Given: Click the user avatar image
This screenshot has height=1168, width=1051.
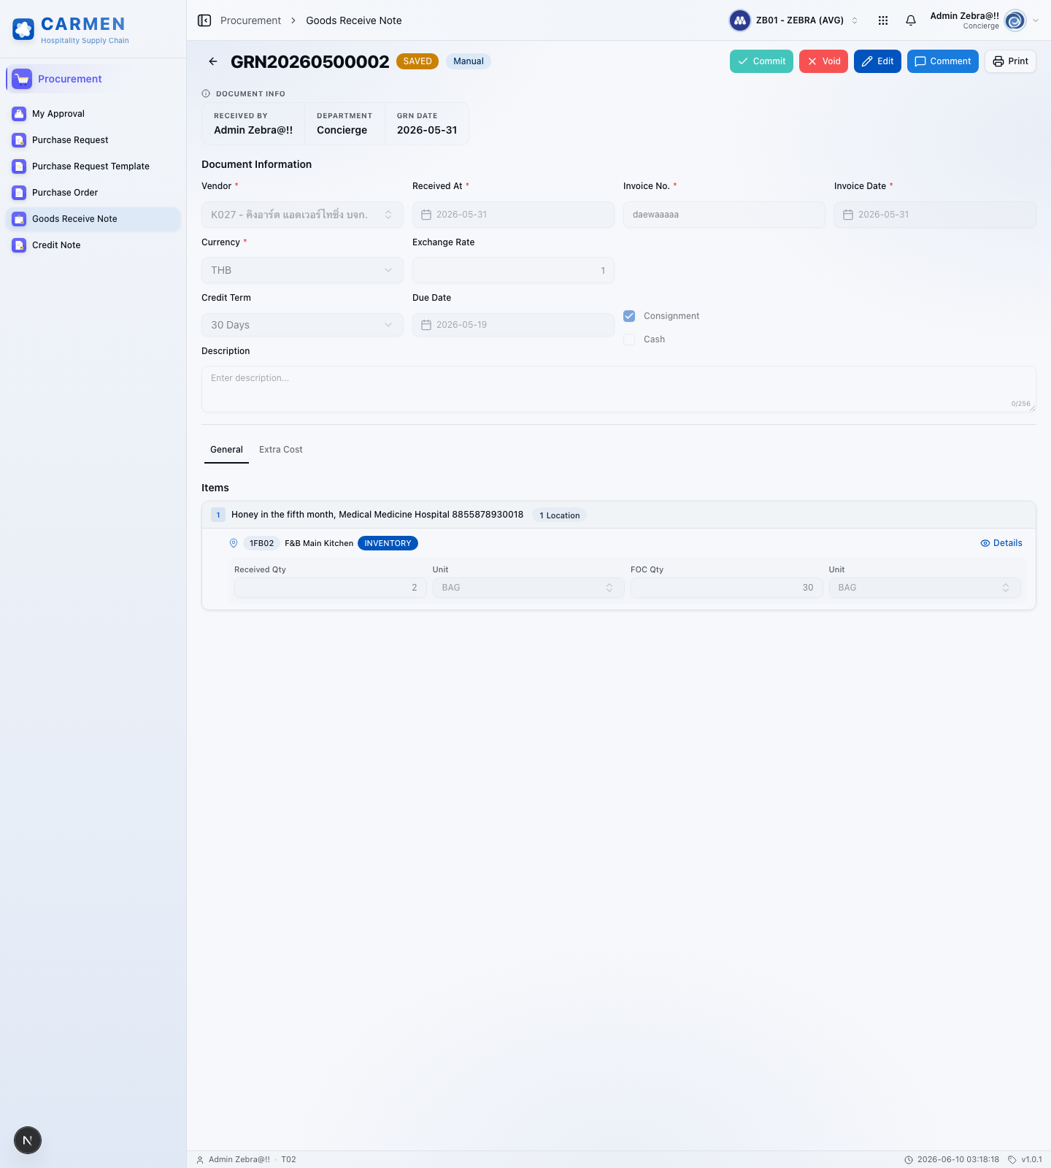Looking at the screenshot, I should point(1015,20).
